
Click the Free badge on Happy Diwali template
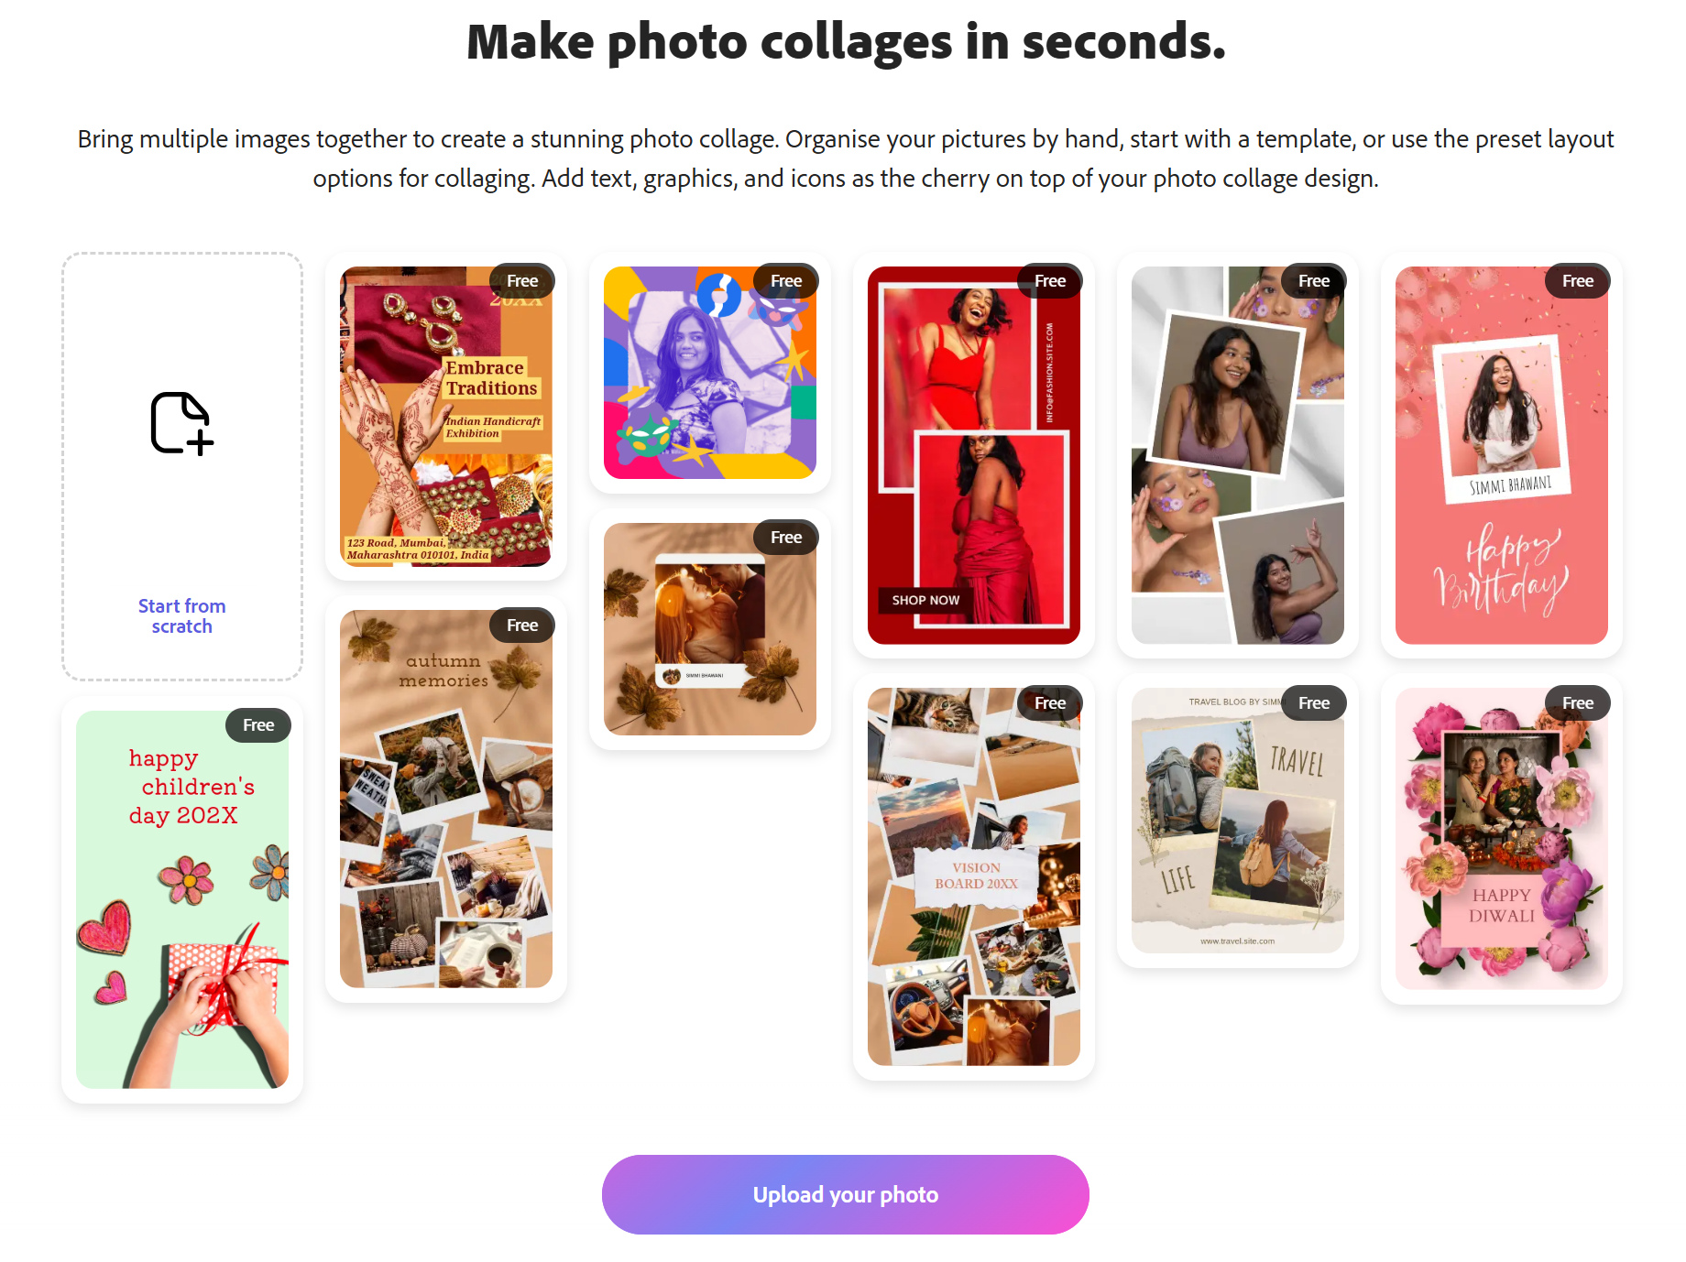1578,703
